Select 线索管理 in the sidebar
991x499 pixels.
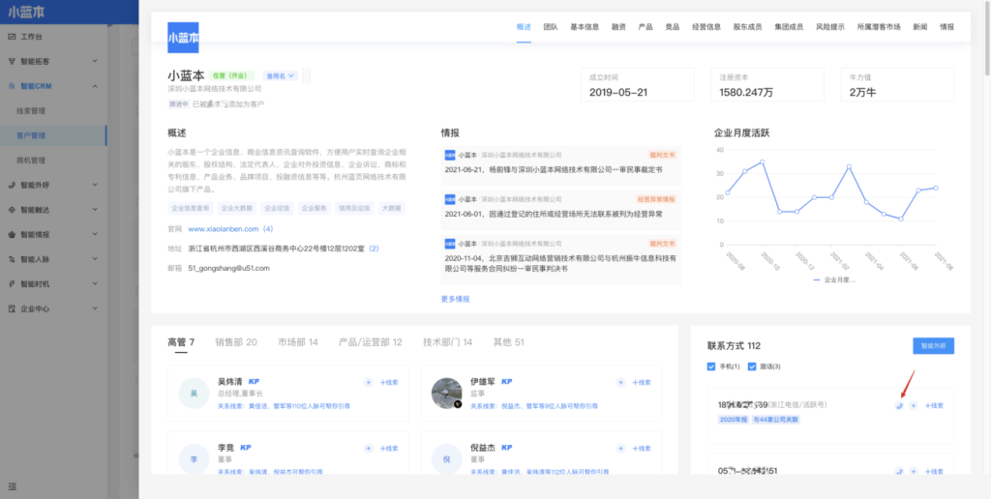coord(32,110)
